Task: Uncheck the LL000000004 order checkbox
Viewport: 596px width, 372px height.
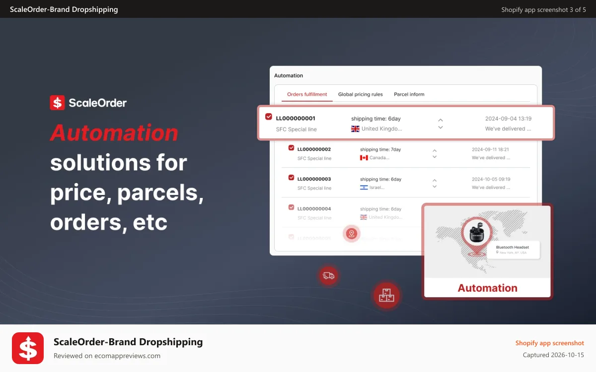Action: [x=291, y=207]
